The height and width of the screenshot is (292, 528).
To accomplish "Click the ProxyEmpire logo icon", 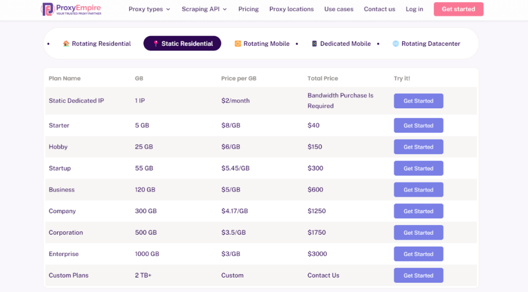I will click(48, 9).
